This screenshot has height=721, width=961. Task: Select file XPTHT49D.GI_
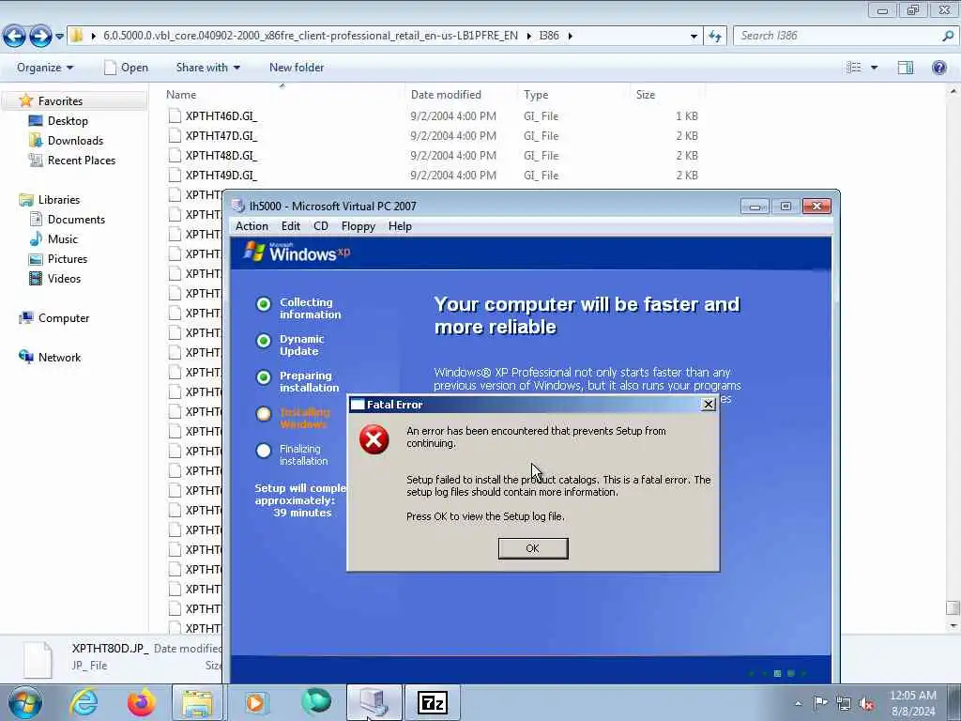click(221, 175)
